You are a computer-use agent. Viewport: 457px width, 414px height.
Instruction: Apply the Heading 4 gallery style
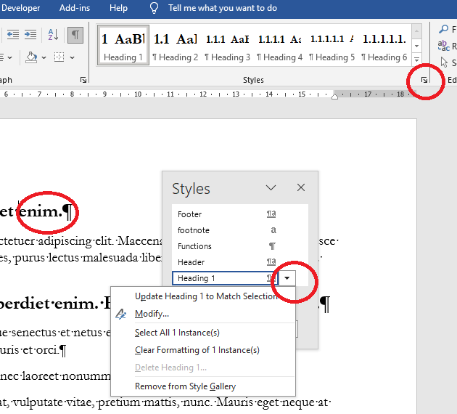280,45
